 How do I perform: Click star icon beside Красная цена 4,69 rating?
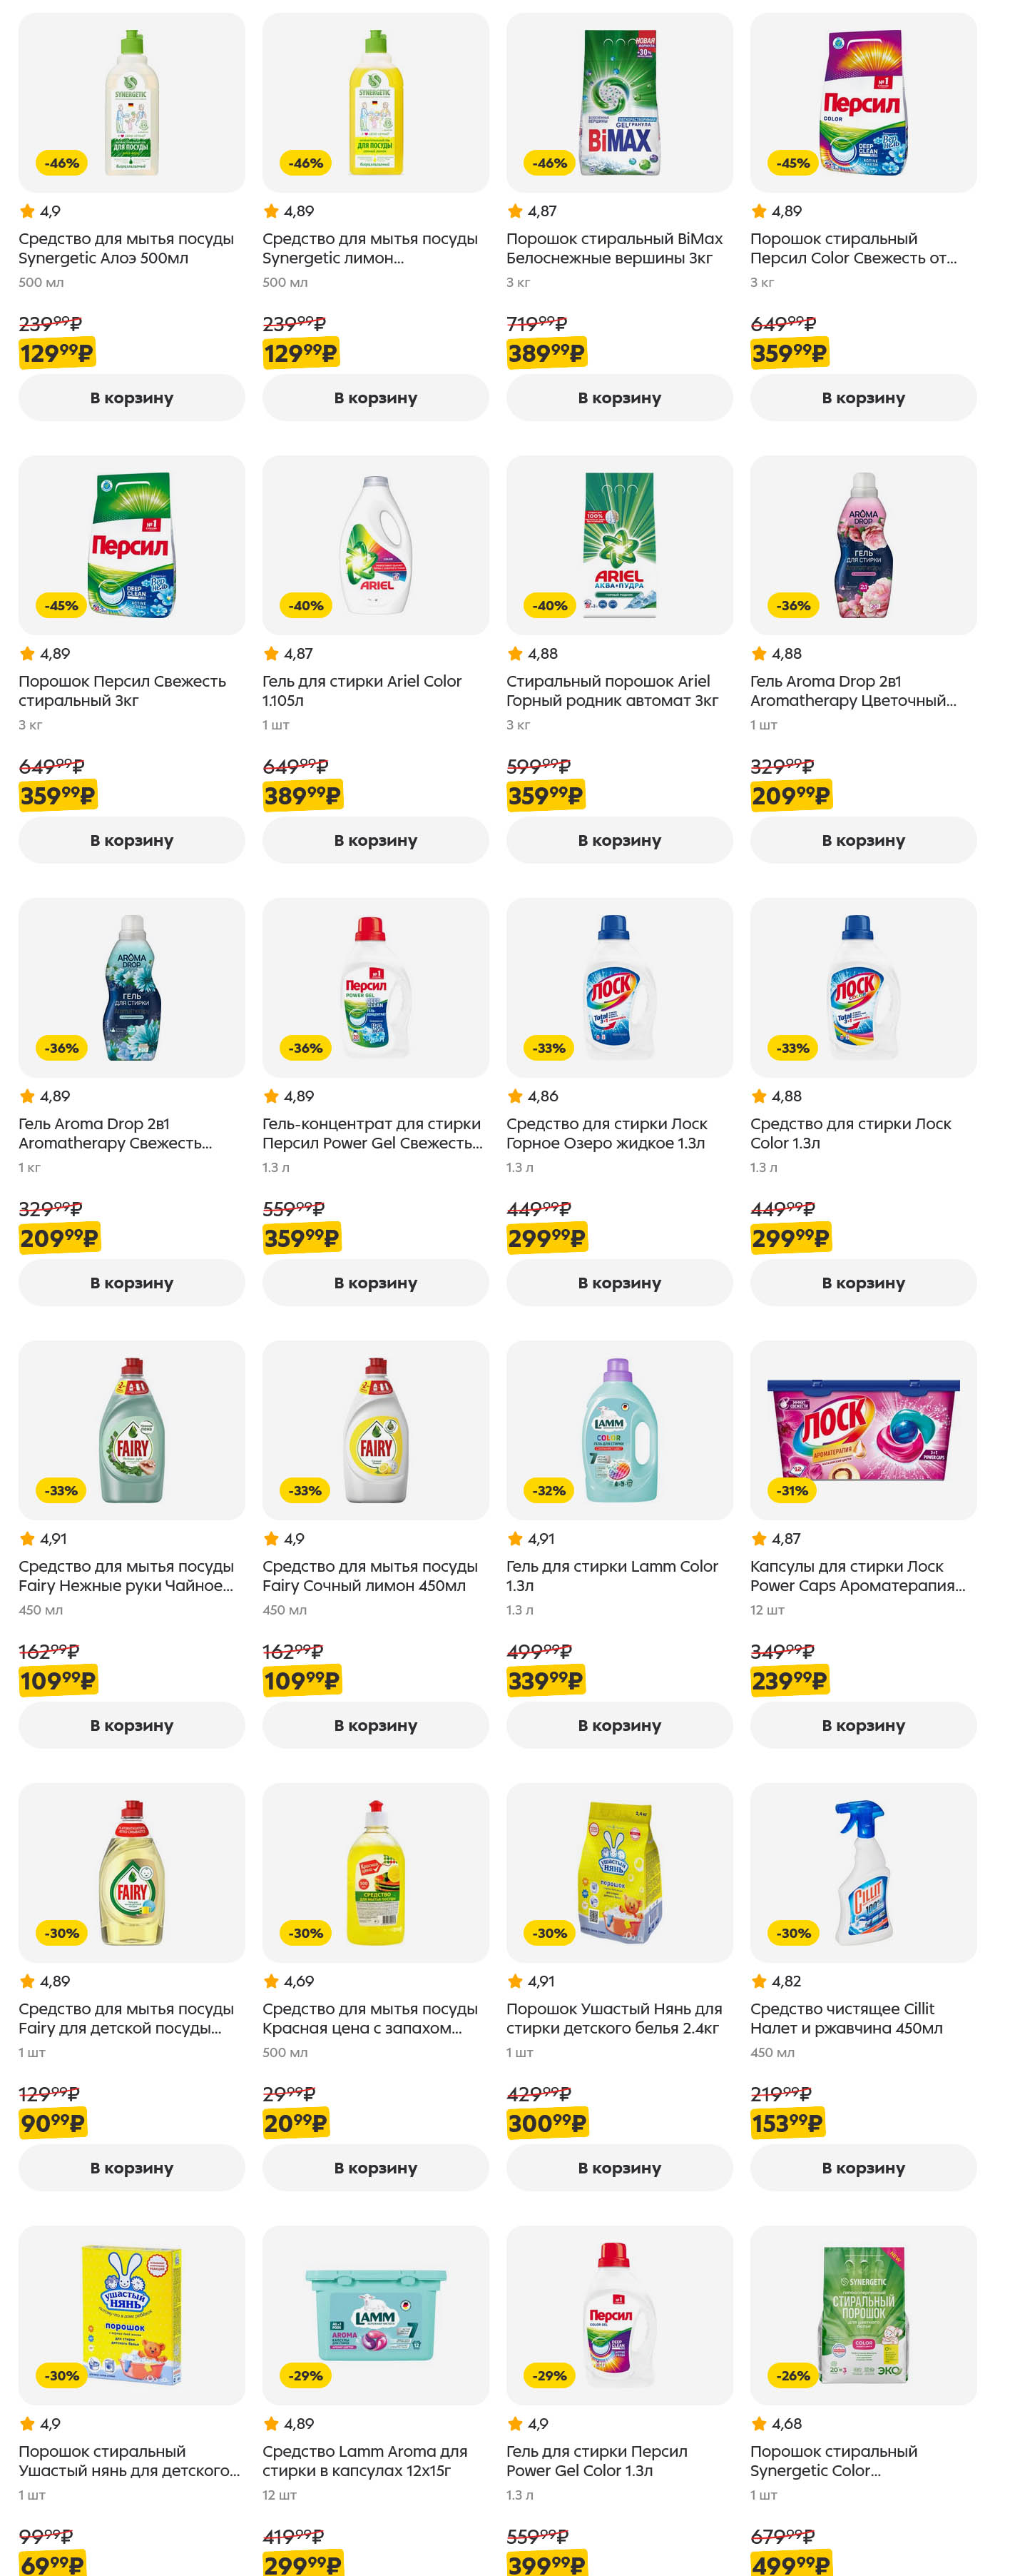tap(272, 1981)
